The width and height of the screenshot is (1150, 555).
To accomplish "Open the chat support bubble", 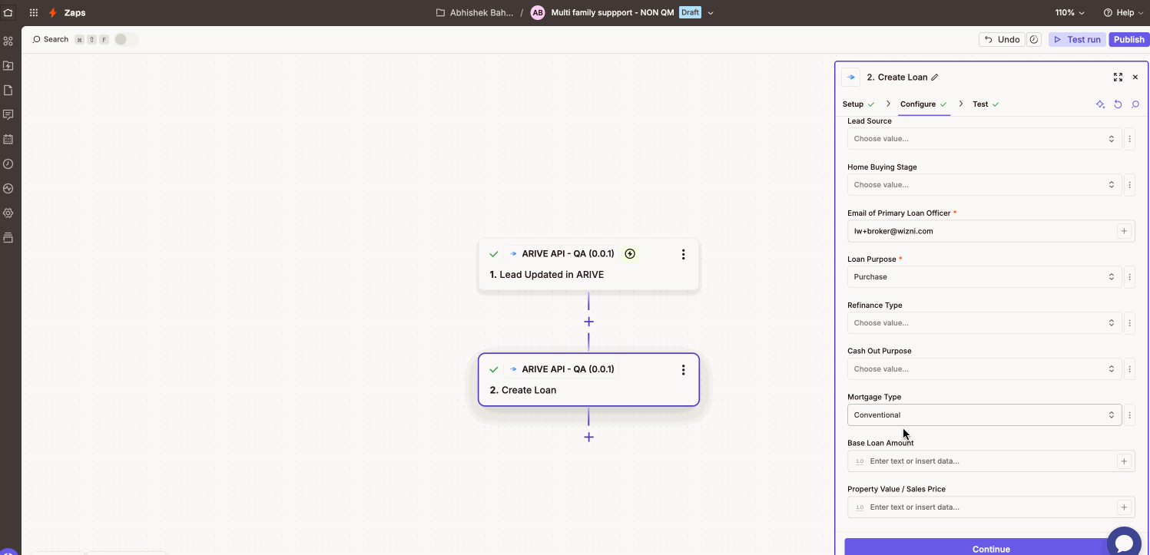I will point(1124,542).
